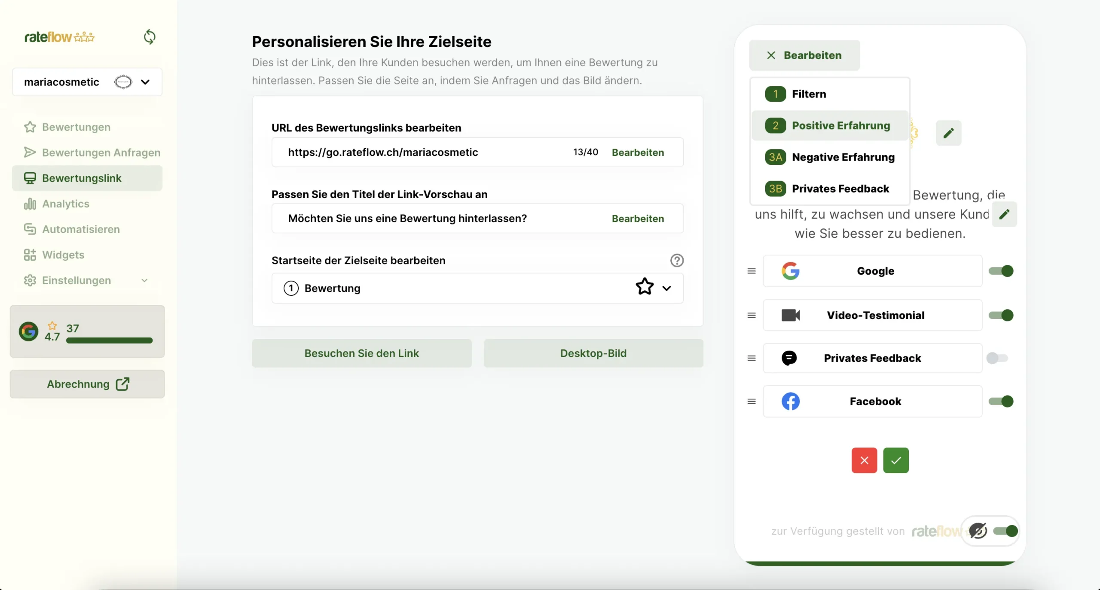
Task: Click the help question mark icon
Action: click(x=677, y=260)
